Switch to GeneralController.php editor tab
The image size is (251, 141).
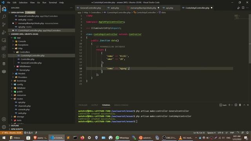coord(90,8)
